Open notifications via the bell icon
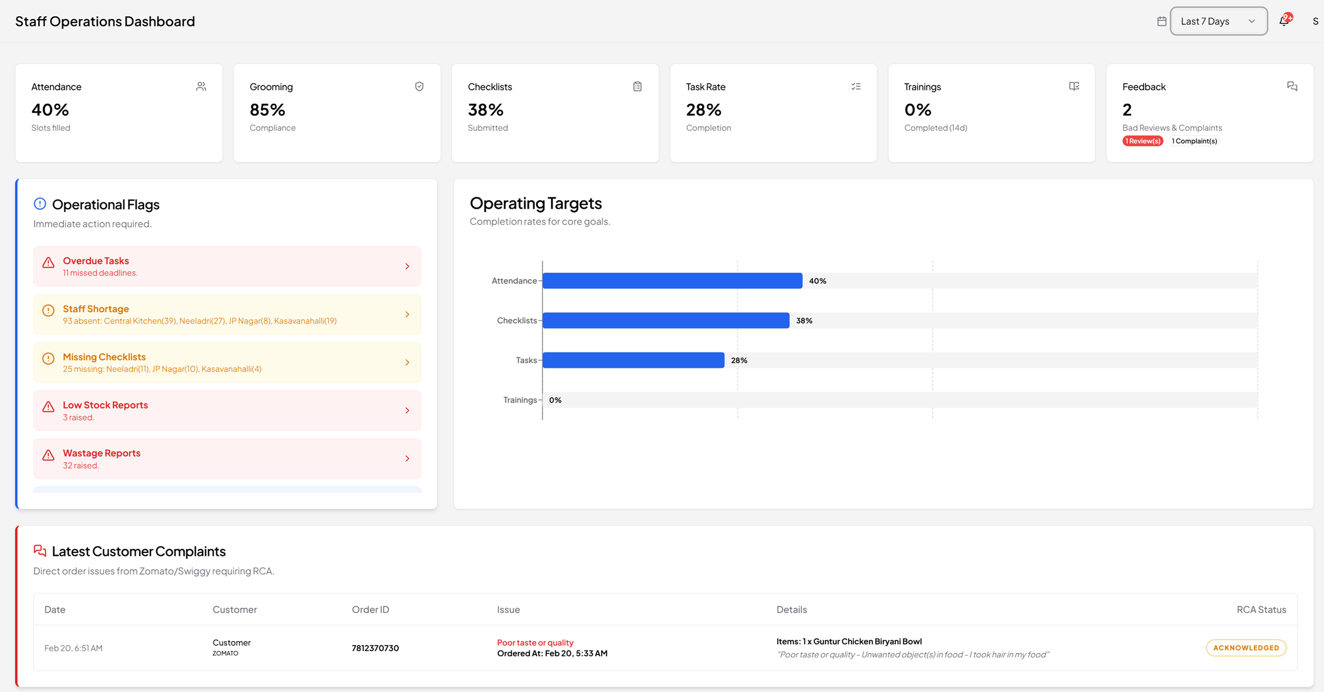Viewport: 1324px width, 692px height. pos(1284,21)
